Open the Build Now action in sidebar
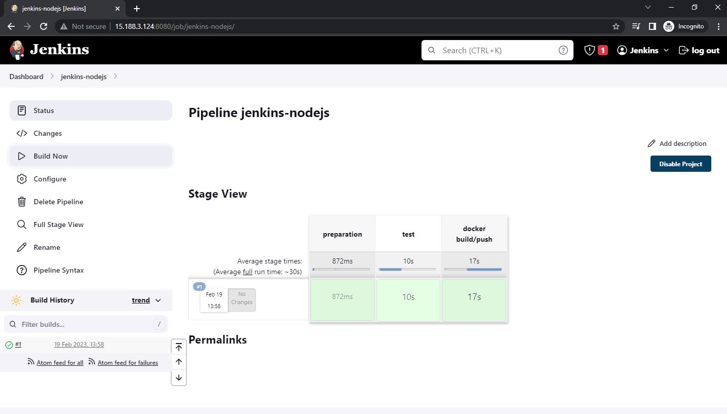 point(51,156)
